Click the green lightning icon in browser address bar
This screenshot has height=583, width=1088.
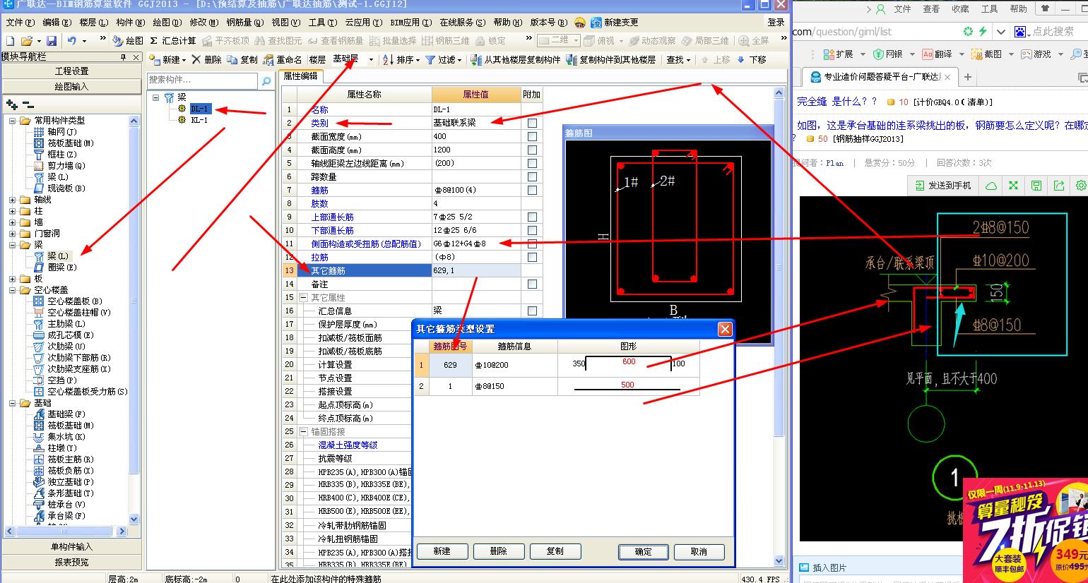coord(983,32)
